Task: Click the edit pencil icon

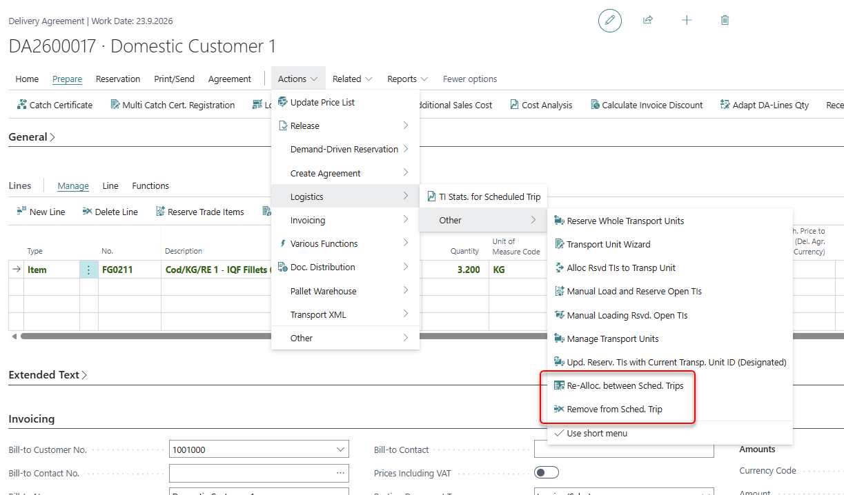Action: pyautogui.click(x=609, y=21)
